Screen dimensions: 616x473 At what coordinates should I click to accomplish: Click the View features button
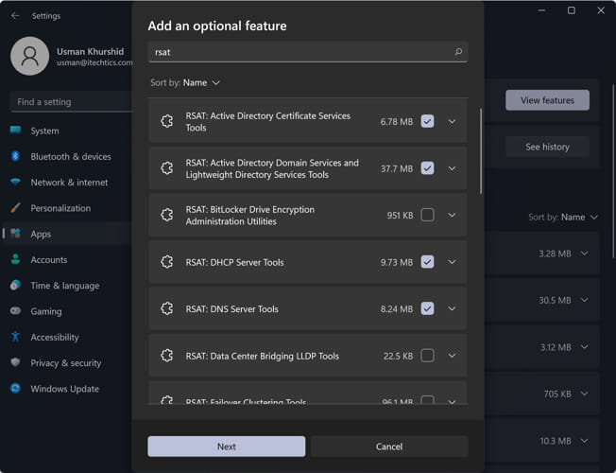(x=547, y=100)
